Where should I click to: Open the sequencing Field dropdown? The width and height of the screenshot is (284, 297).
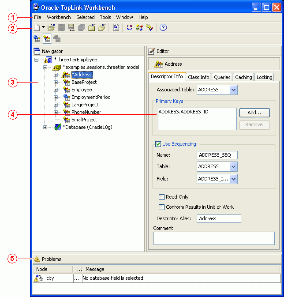(x=234, y=179)
